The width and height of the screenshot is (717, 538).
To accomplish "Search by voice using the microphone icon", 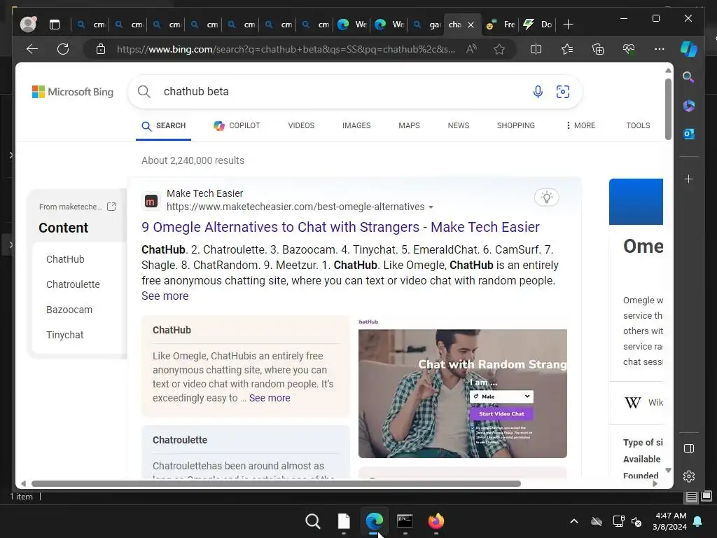I will coord(538,92).
